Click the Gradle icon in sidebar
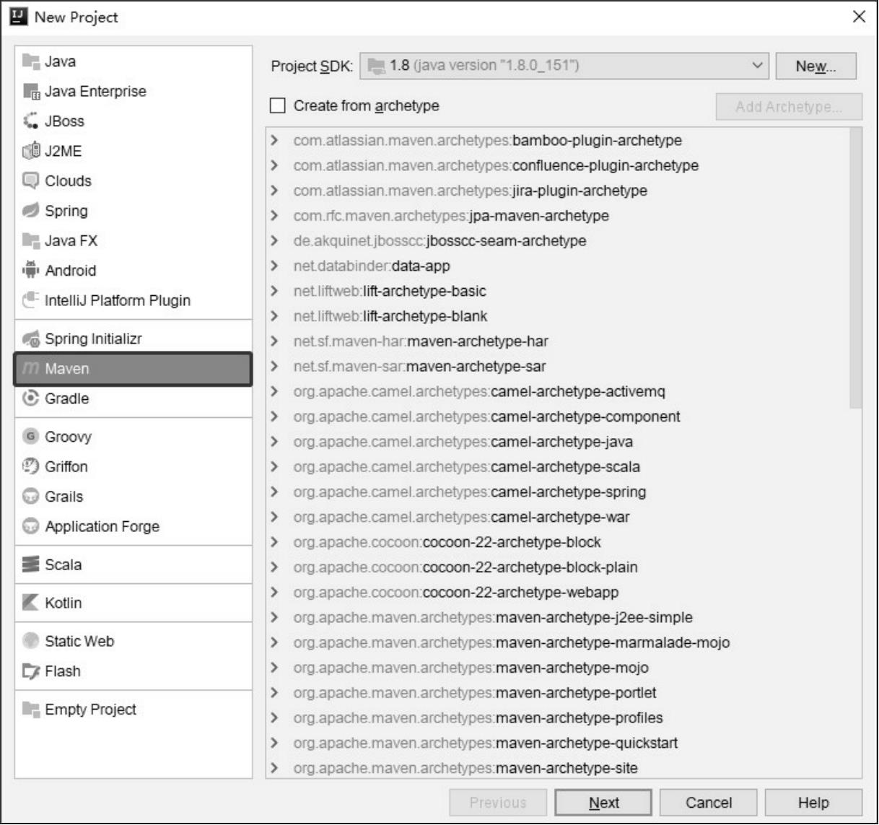Image resolution: width=879 pixels, height=825 pixels. 30,398
